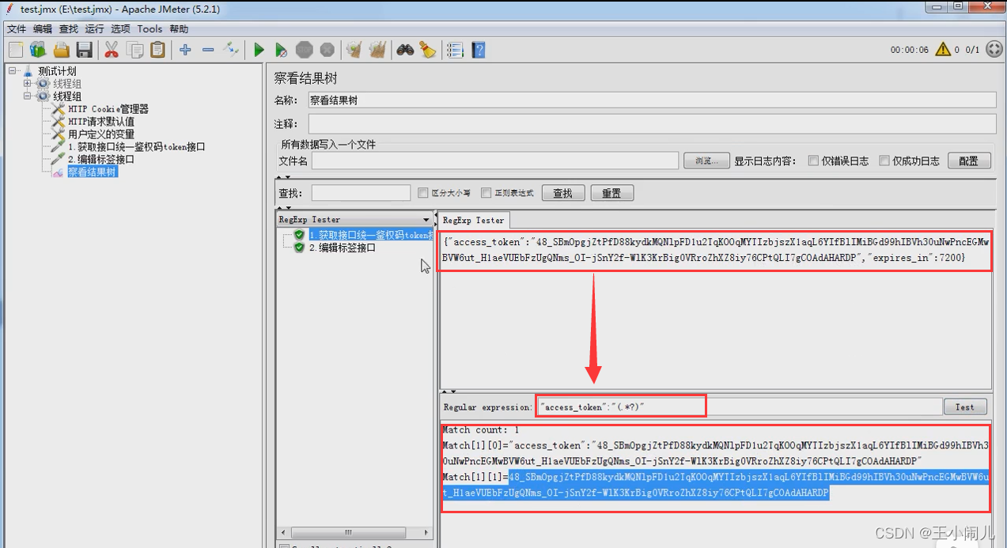Image resolution: width=1007 pixels, height=548 pixels.
Task: Click the Open file folder icon
Action: tap(61, 50)
